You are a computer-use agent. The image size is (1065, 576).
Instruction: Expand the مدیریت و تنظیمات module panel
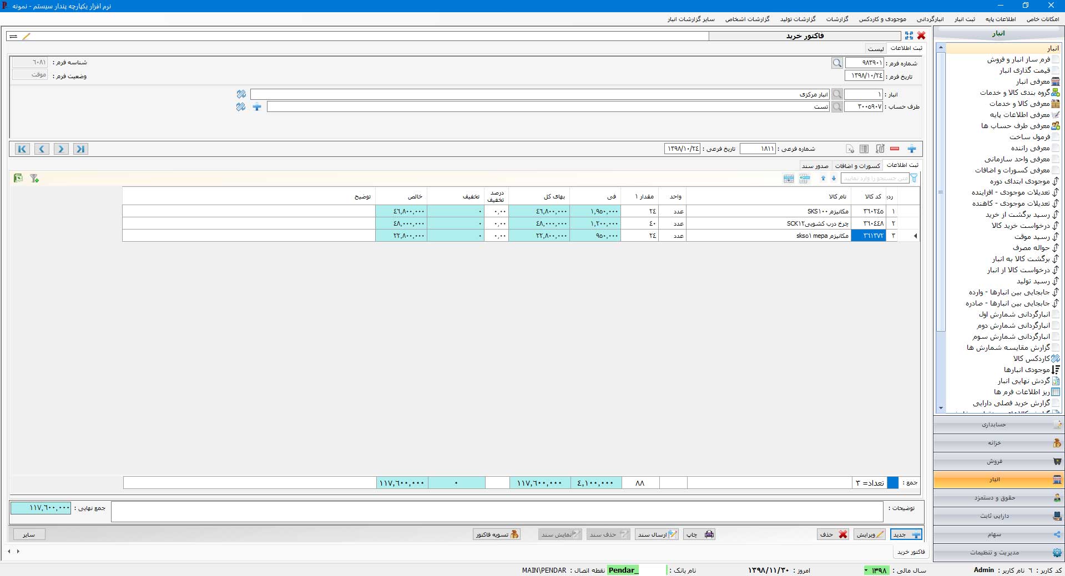(998, 553)
